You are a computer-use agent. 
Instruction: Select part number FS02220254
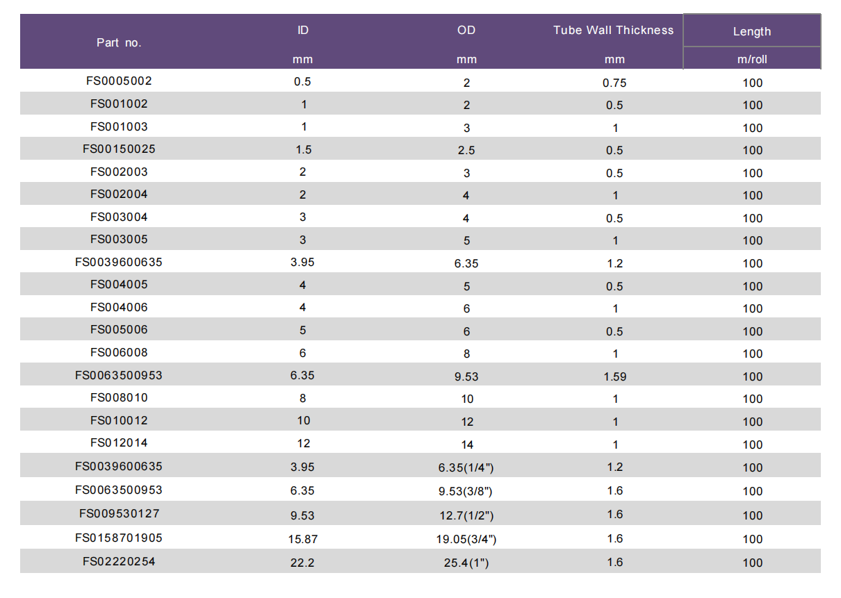pyautogui.click(x=119, y=562)
